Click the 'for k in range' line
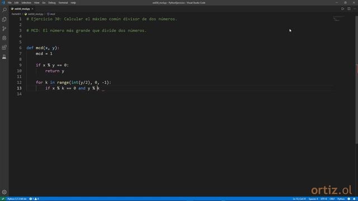The height and width of the screenshot is (201, 358). pyautogui.click(x=73, y=83)
